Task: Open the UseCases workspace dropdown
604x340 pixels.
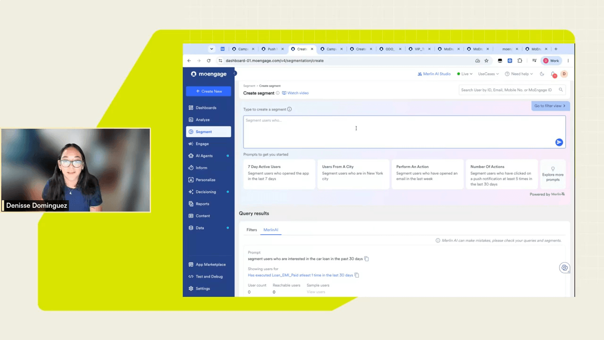Action: coord(488,74)
